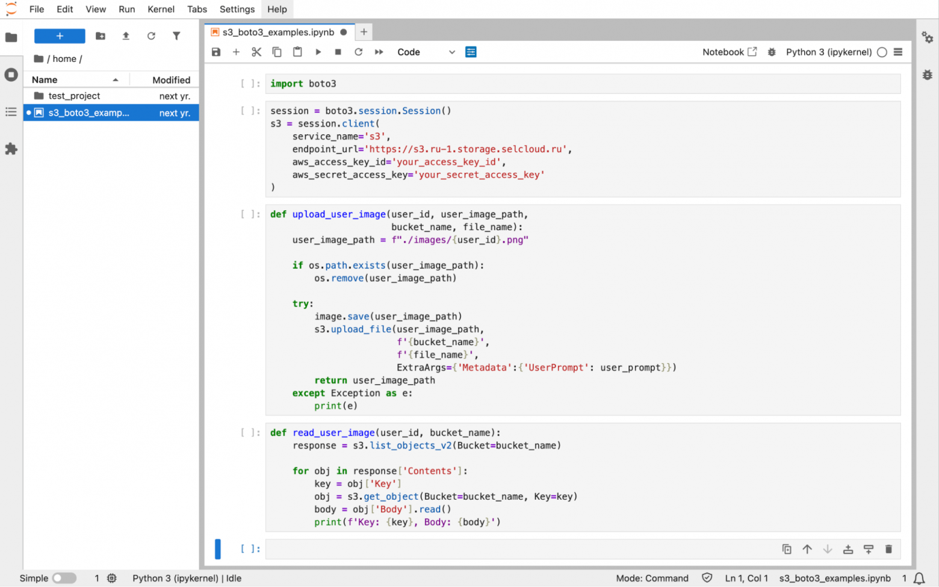
Task: Open the Running Terminals and Kernels sidebar
Action: [11, 75]
